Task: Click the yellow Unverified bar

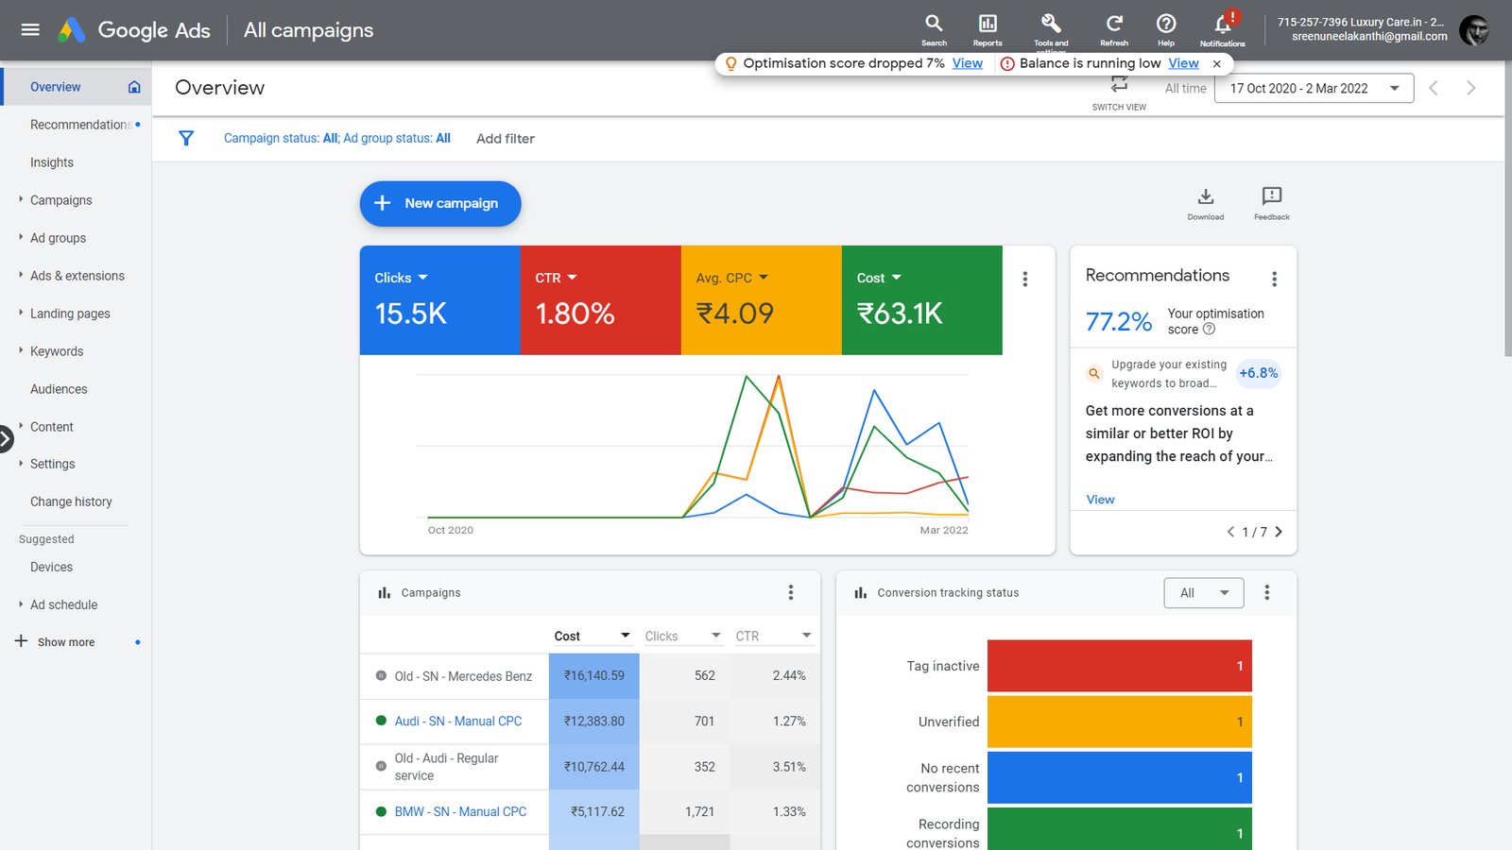Action: pyautogui.click(x=1119, y=722)
